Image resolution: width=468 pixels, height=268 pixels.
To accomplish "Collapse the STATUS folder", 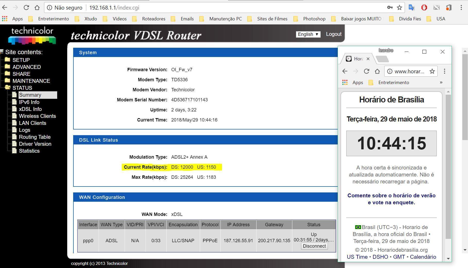I will pyautogui.click(x=18, y=88).
